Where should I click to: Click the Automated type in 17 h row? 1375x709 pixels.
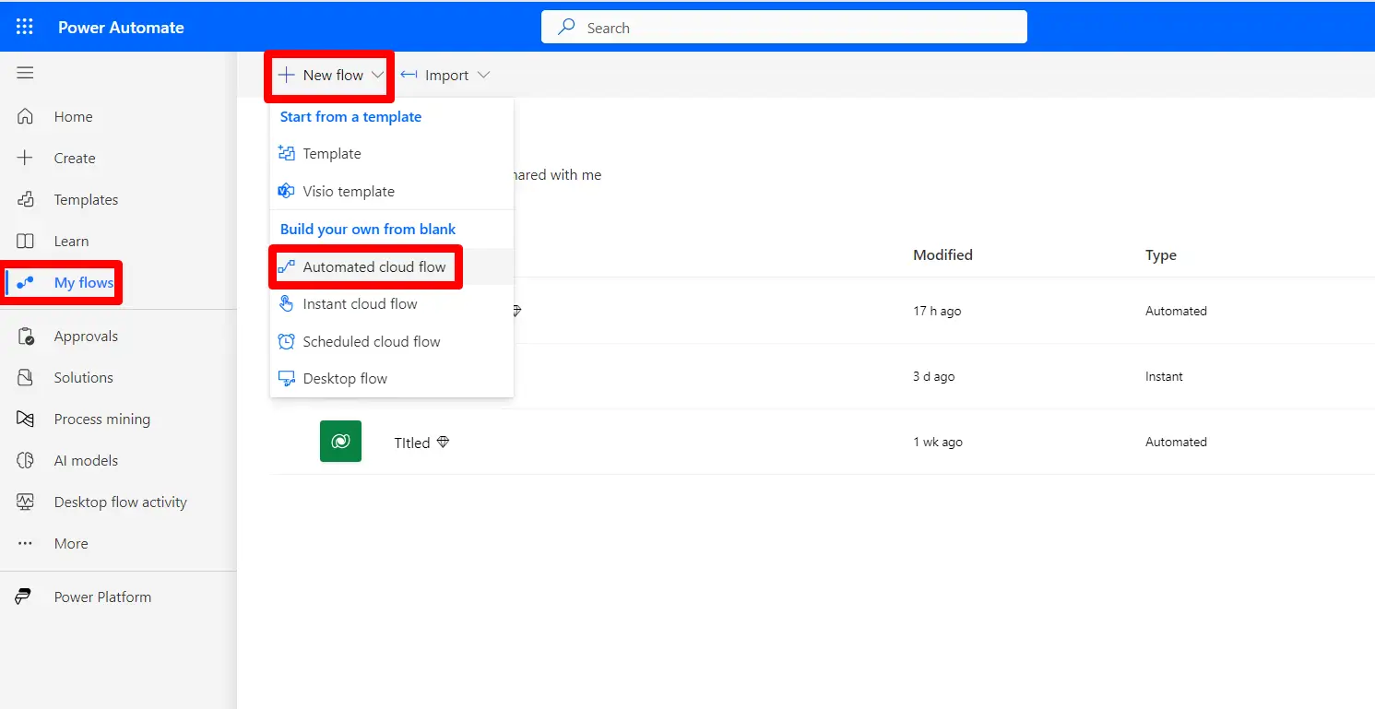click(x=1176, y=311)
